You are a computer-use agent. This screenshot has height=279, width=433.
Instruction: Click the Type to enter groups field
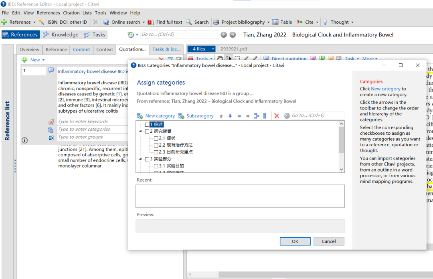pyautogui.click(x=93, y=137)
